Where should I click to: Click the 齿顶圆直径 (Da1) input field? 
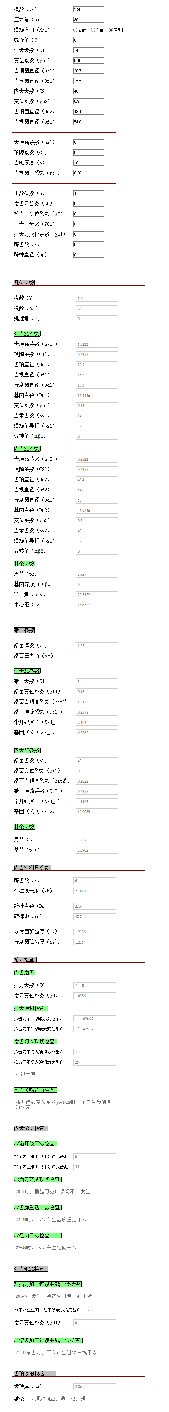coord(88,71)
